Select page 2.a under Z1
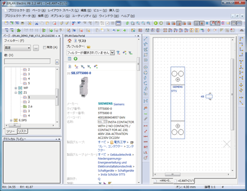This screenshot has width=247, height=191. pyautogui.click(x=30, y=107)
